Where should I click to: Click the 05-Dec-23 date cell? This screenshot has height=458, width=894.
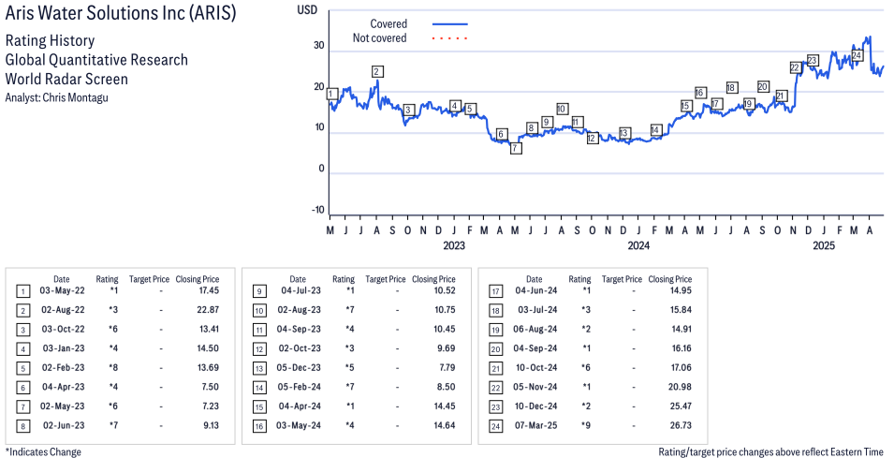(299, 368)
